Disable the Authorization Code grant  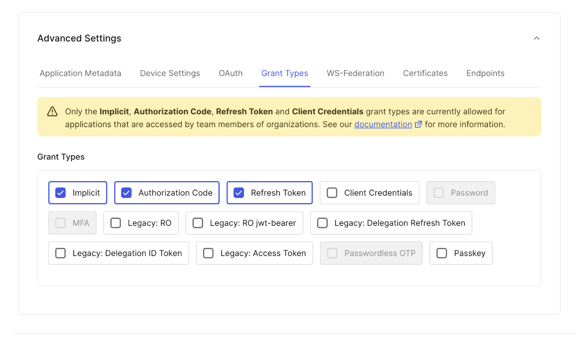tap(126, 192)
